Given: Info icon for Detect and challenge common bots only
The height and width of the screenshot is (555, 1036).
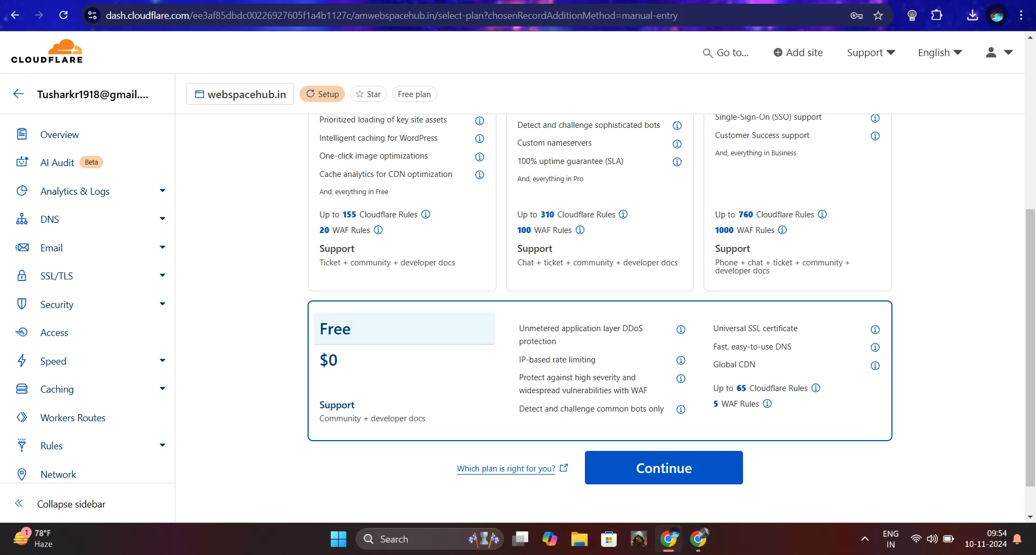Looking at the screenshot, I should 681,409.
